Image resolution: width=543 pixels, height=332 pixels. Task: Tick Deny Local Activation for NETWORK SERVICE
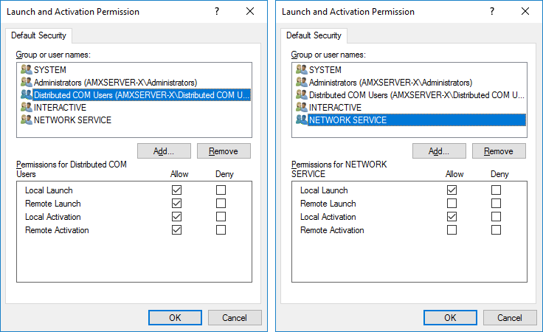pos(496,217)
